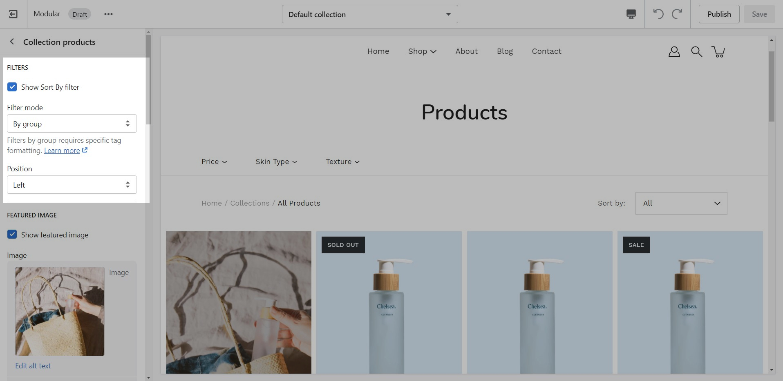
Task: Toggle Show Sort By filter checkbox
Action: pos(12,87)
